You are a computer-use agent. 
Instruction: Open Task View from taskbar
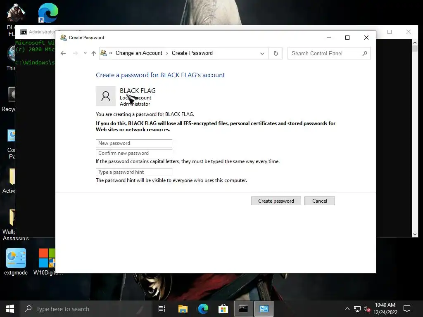(162, 309)
